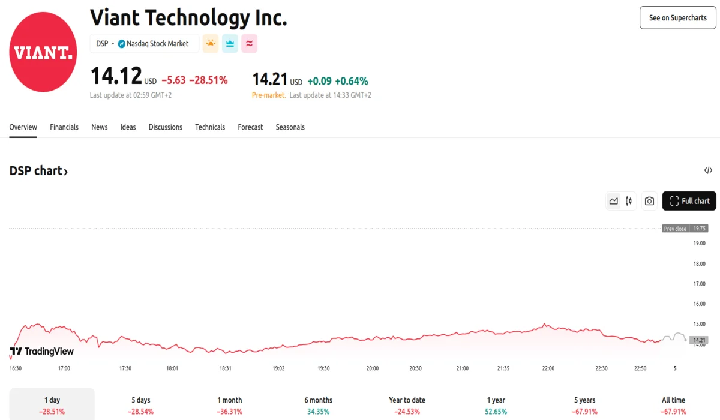Open the embed code icon
The width and height of the screenshot is (720, 420).
click(x=708, y=170)
